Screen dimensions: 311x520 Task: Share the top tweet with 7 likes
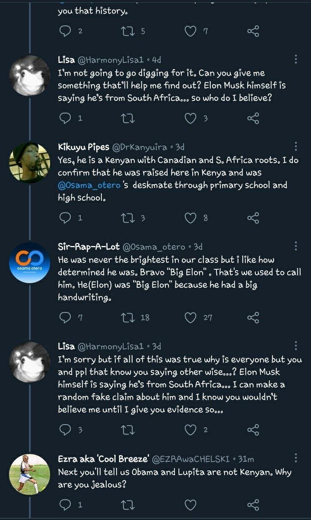pos(253,31)
